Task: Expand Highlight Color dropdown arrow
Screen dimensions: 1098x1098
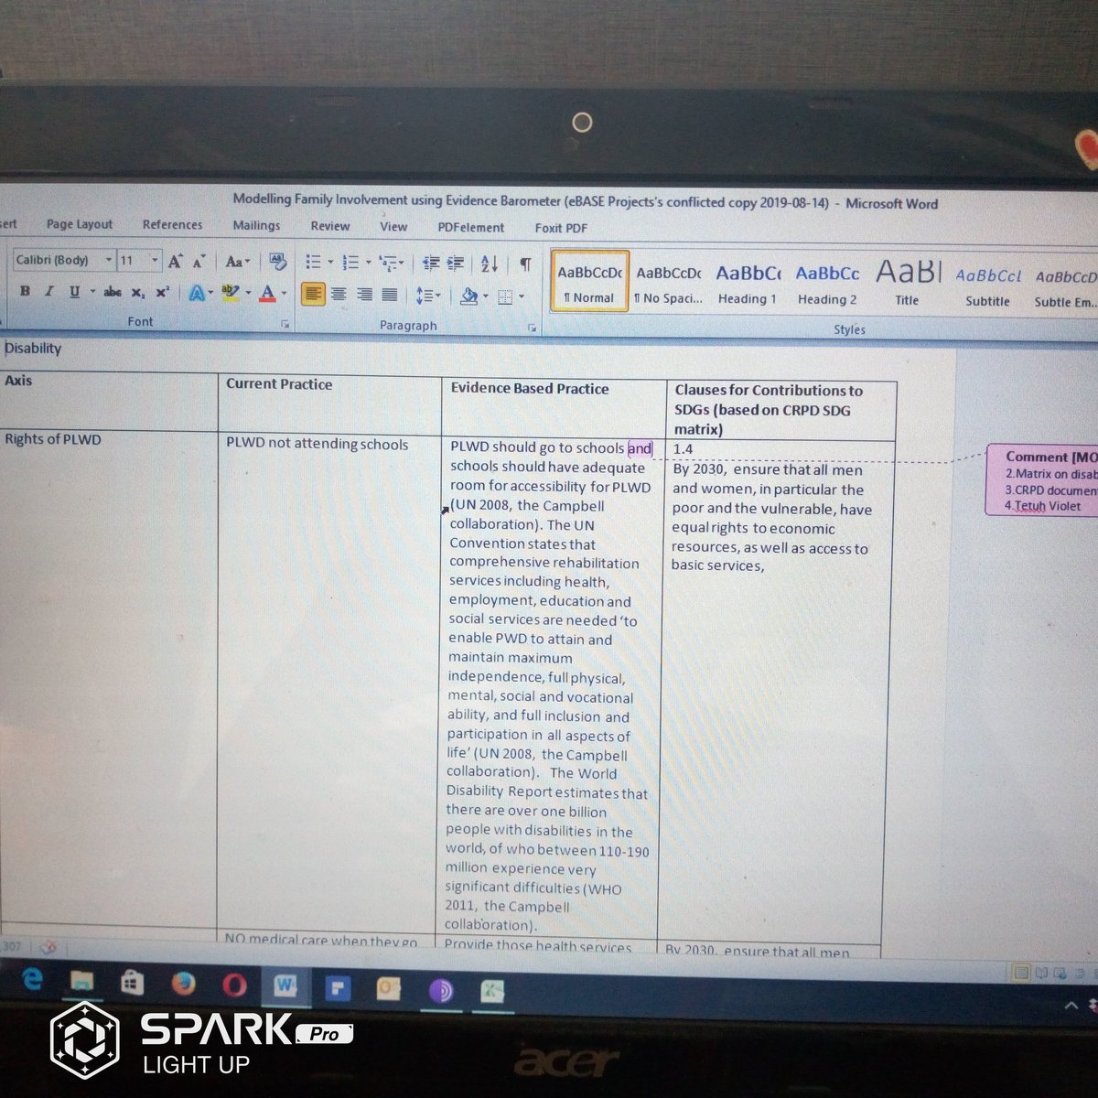Action: 247,294
